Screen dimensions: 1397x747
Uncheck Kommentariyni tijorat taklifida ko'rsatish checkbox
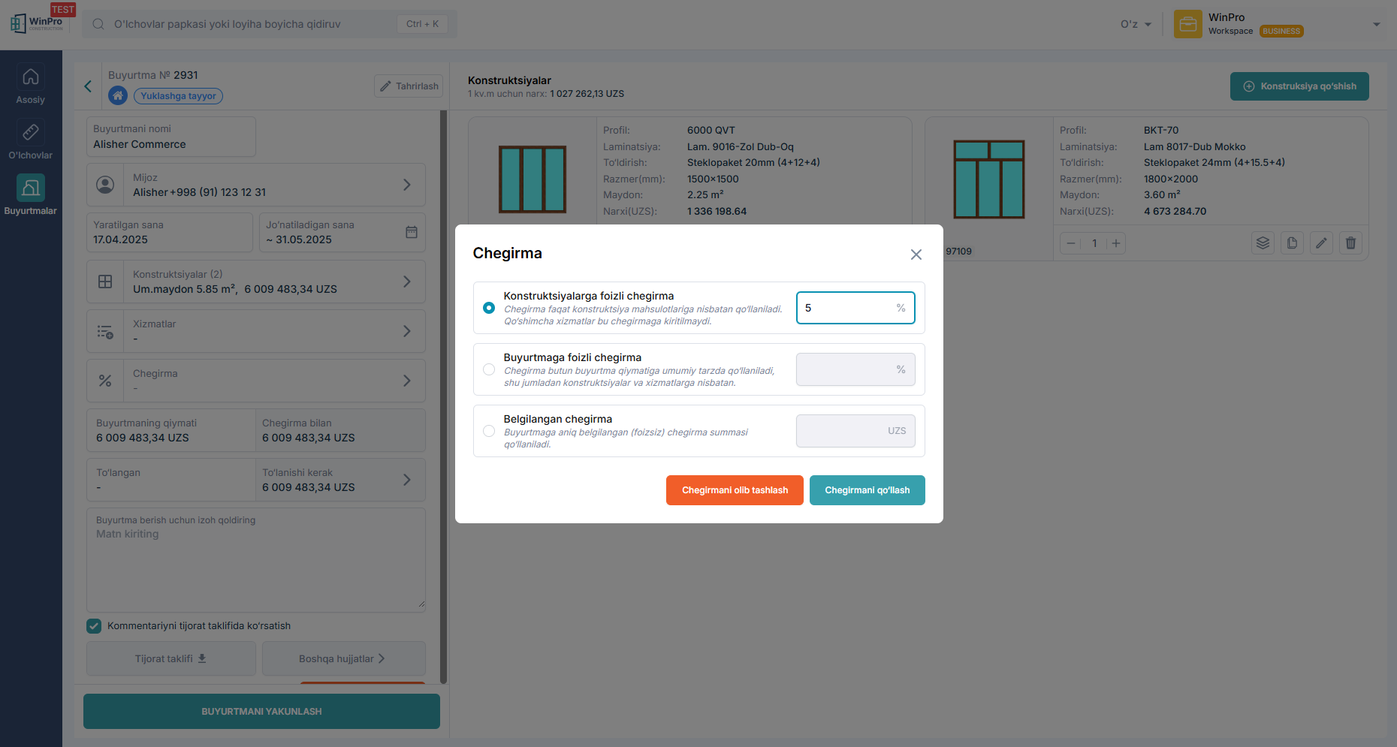click(94, 626)
